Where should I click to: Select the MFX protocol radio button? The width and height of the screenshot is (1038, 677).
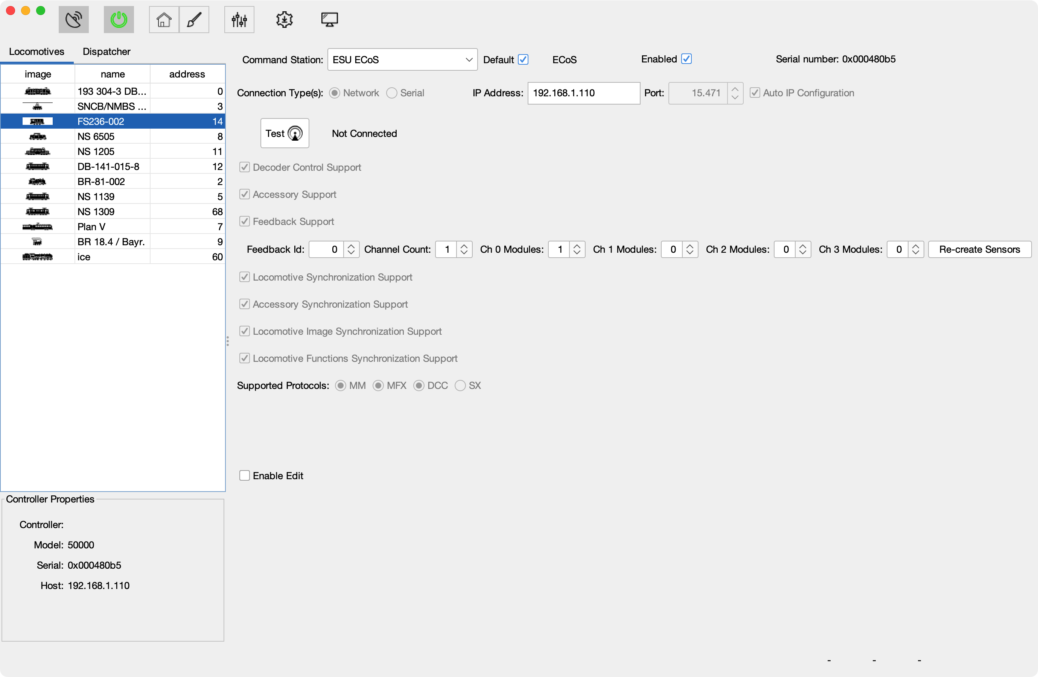tap(378, 386)
